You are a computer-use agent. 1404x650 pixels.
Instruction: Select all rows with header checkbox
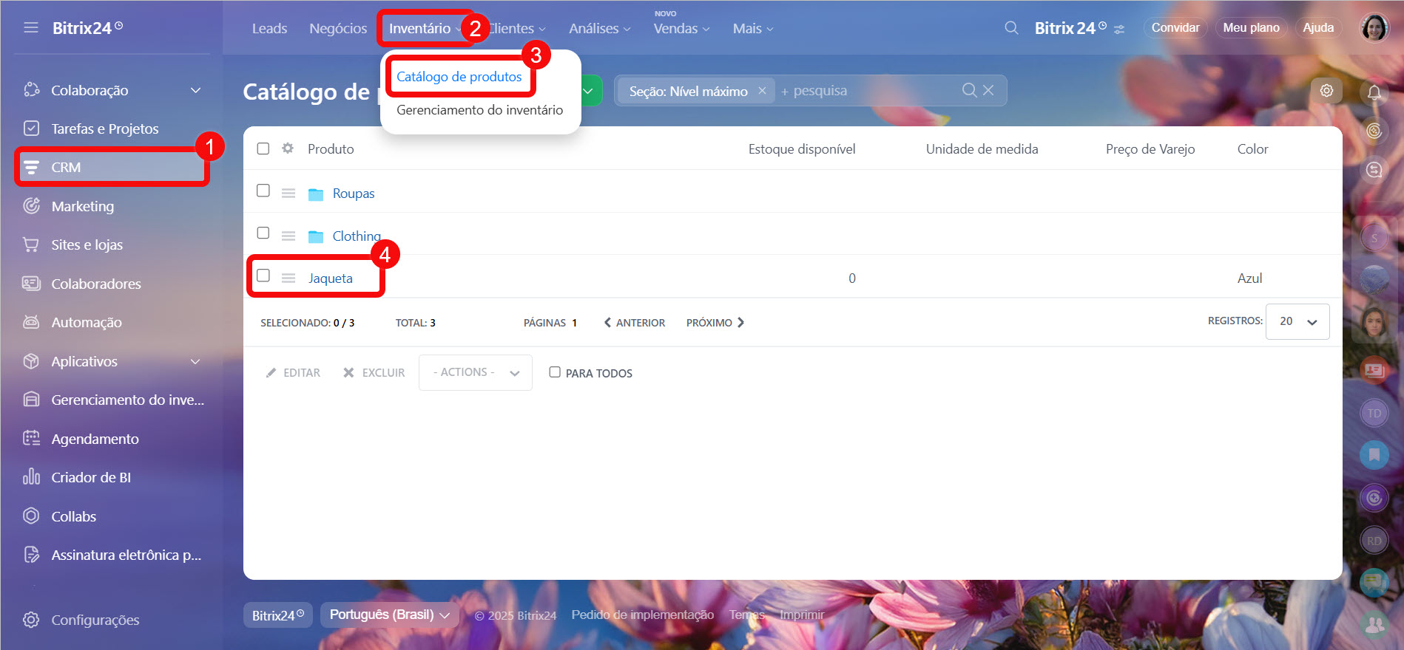[263, 148]
